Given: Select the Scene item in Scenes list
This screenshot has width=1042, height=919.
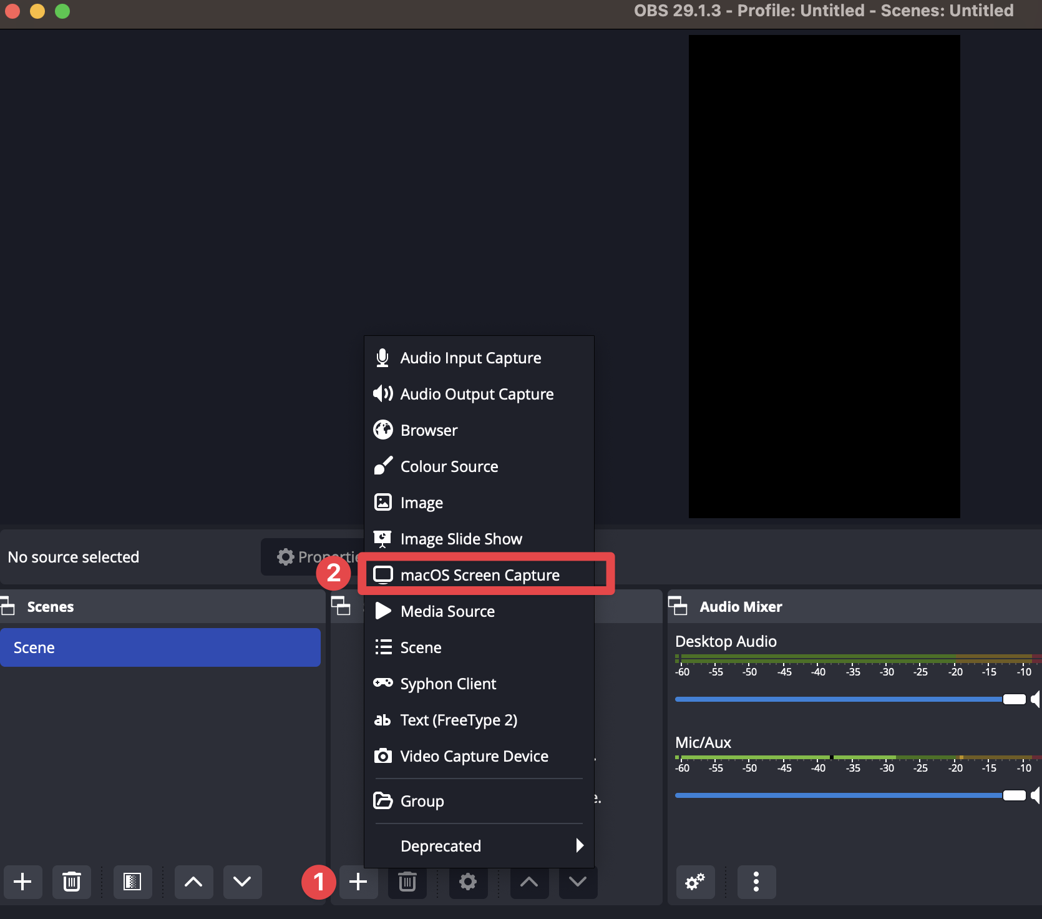Looking at the screenshot, I should tap(160, 647).
